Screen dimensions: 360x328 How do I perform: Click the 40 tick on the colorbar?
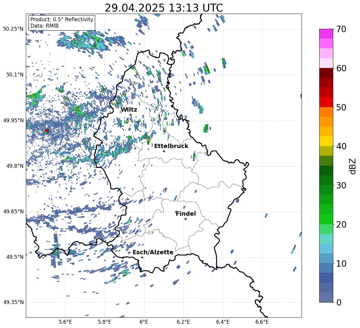(x=341, y=146)
